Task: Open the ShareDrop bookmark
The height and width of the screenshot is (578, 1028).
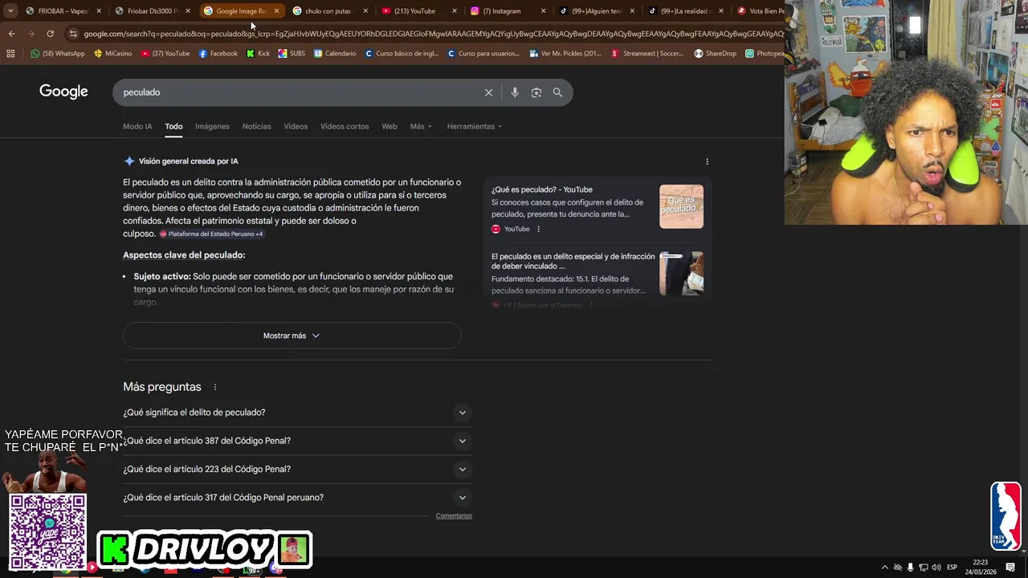Action: click(x=715, y=54)
